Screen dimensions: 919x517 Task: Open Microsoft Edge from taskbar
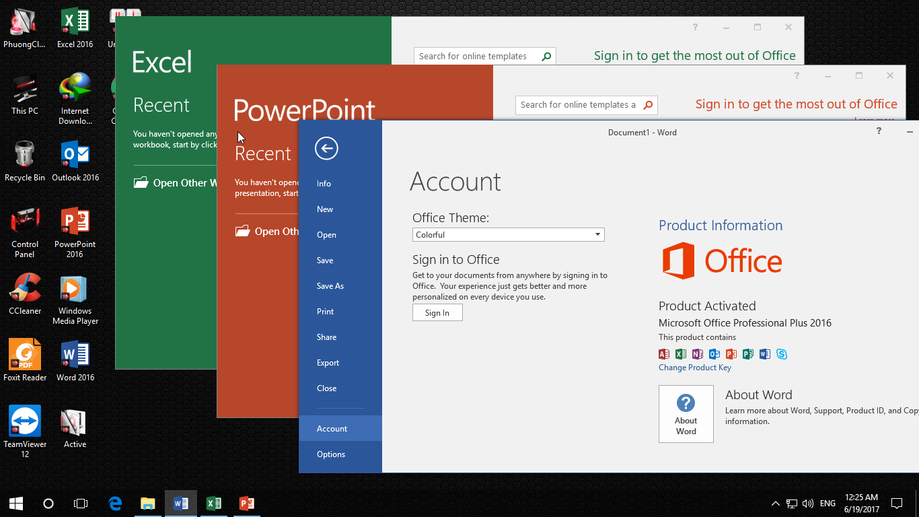coord(116,503)
